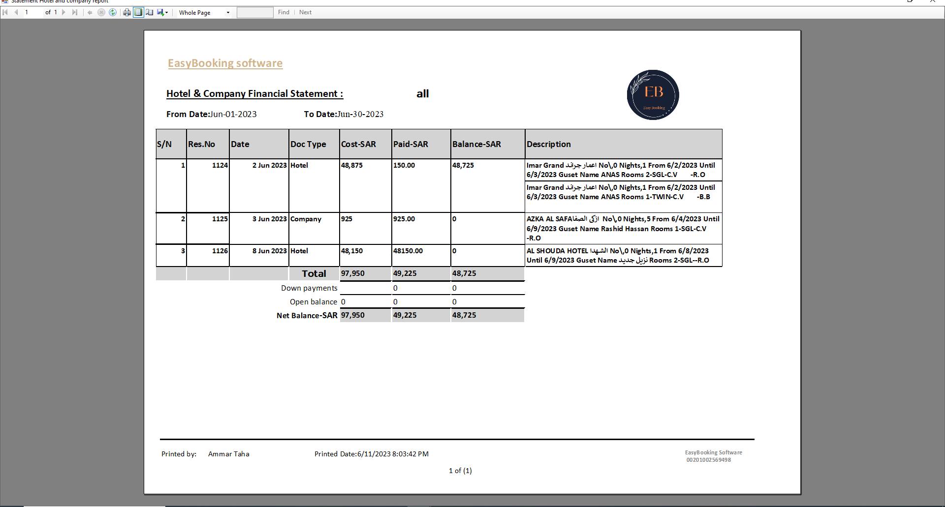
Task: Select reservation number 1126
Action: tap(220, 251)
